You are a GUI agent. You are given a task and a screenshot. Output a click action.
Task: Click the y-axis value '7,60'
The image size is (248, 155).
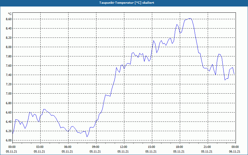[x=9, y=66]
